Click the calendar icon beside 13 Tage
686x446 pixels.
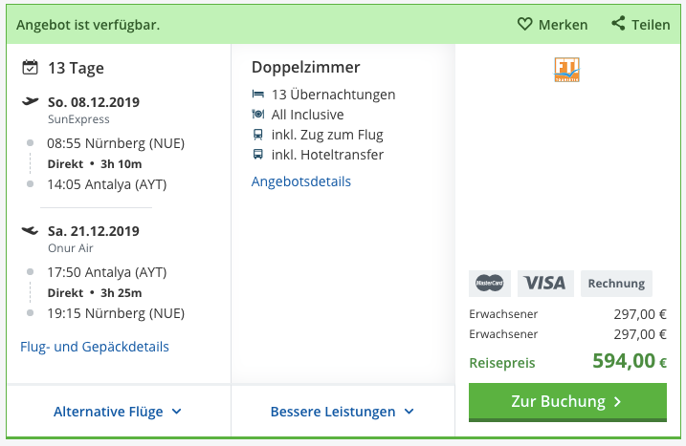(x=30, y=68)
